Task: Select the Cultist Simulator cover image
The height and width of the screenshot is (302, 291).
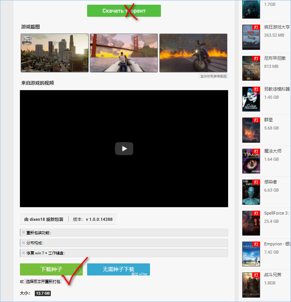Action: click(251, 99)
